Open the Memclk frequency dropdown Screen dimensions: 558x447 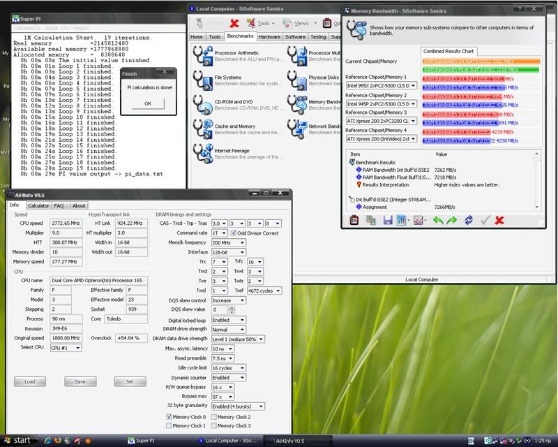[229, 242]
